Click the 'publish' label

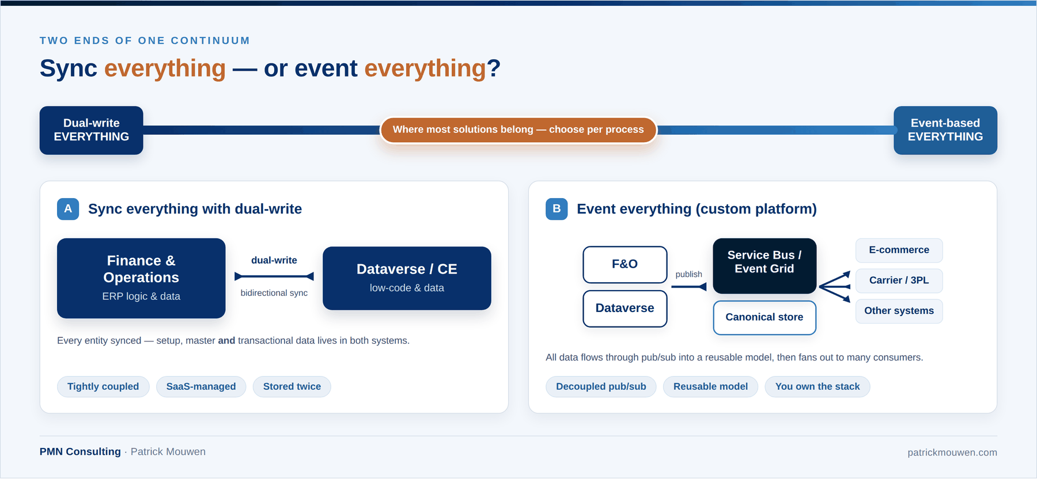[x=689, y=275]
